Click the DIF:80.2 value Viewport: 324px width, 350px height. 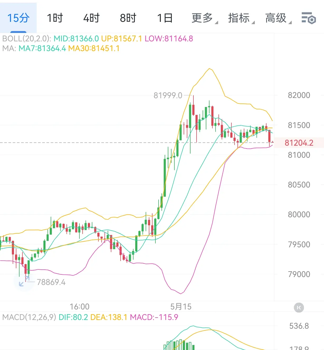click(x=73, y=317)
